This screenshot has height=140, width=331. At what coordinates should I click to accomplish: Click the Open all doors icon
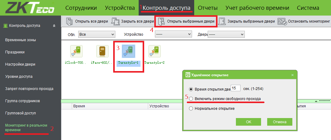pos(69,21)
